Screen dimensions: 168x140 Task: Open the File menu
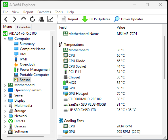coord(5,12)
